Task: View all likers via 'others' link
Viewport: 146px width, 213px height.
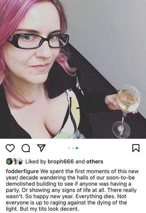Action: (95, 162)
